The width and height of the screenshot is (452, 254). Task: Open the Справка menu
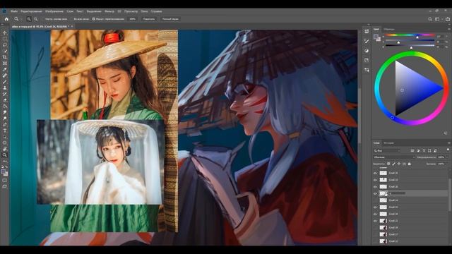157,11
